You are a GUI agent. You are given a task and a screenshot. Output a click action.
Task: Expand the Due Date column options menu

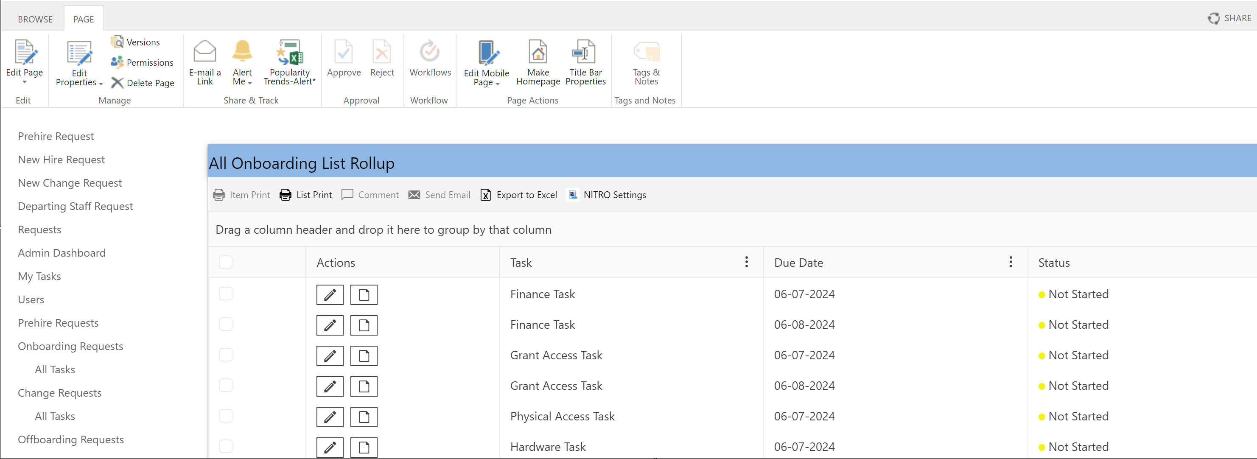(1011, 262)
